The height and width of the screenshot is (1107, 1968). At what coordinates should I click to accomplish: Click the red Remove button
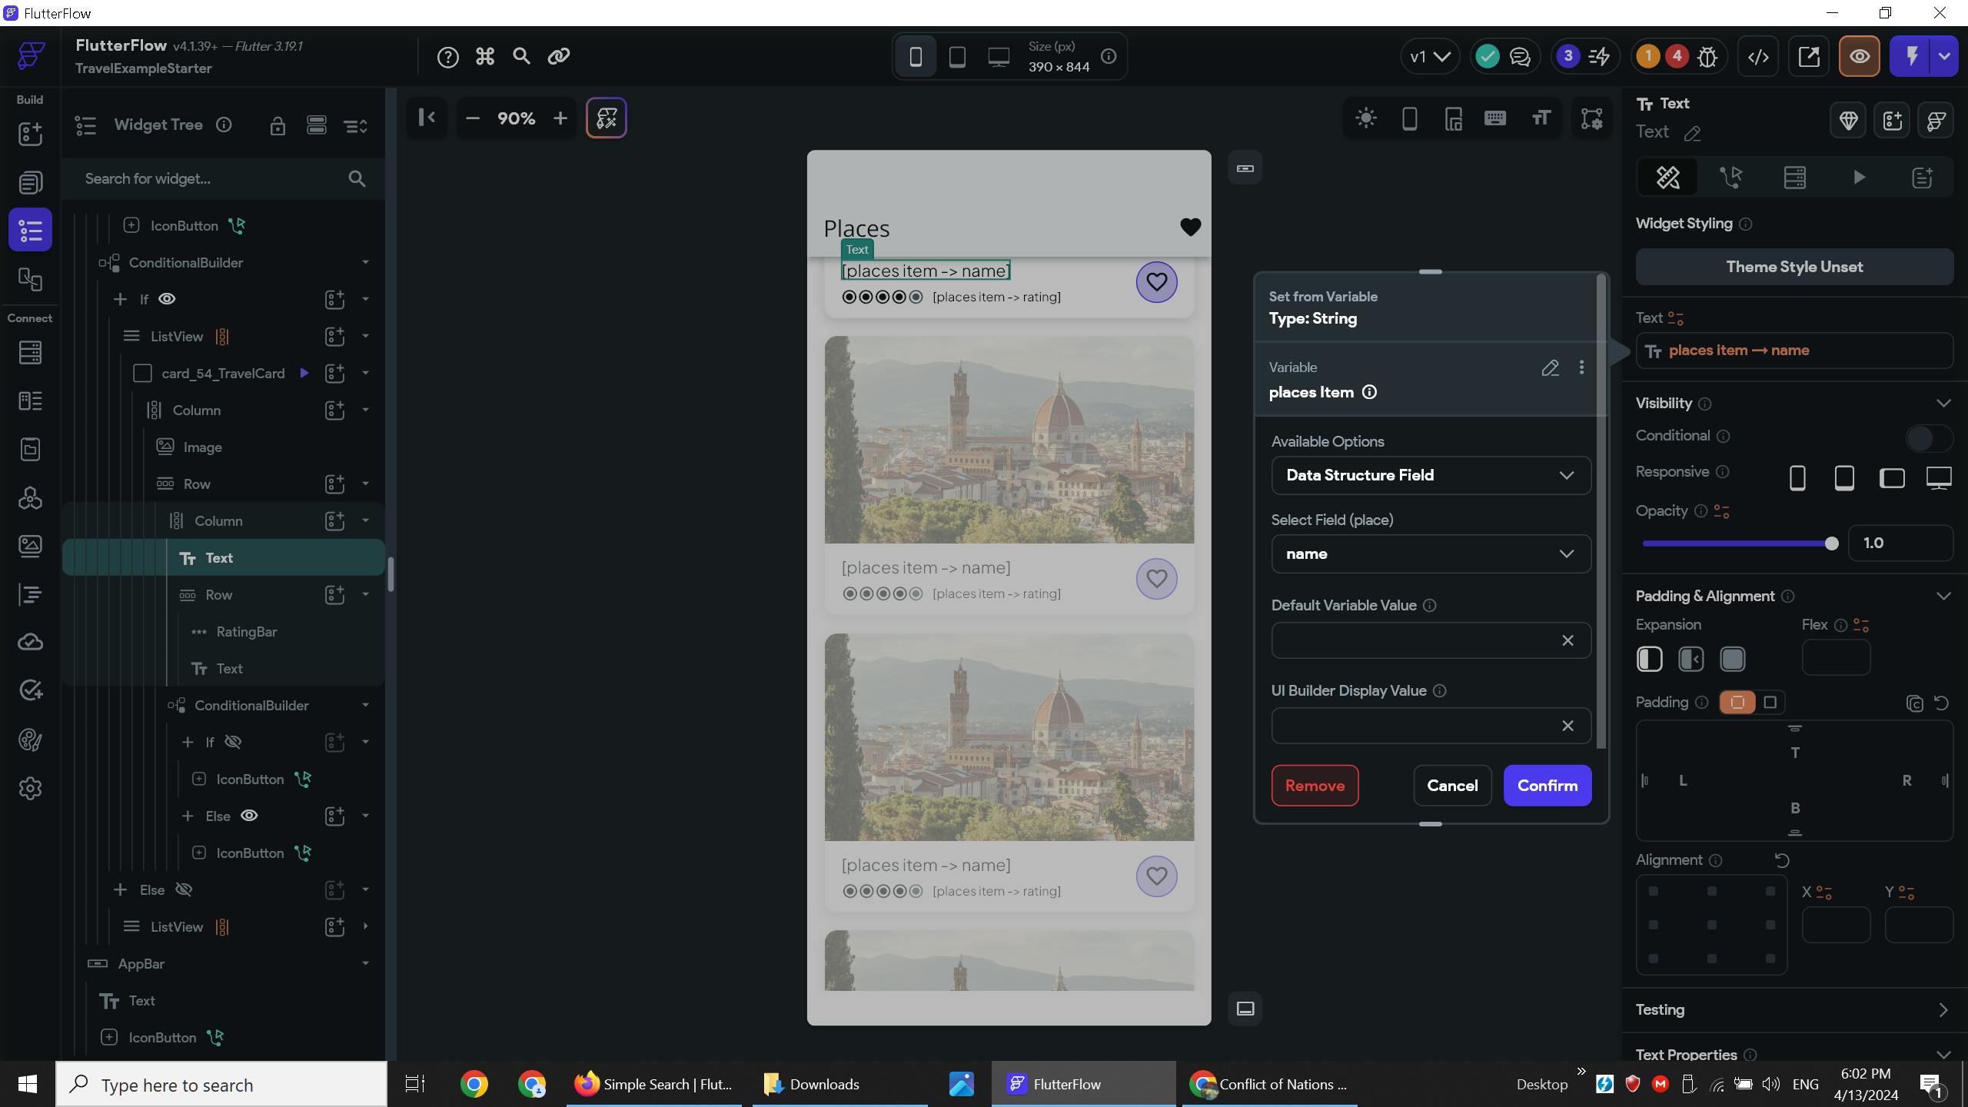tap(1315, 786)
